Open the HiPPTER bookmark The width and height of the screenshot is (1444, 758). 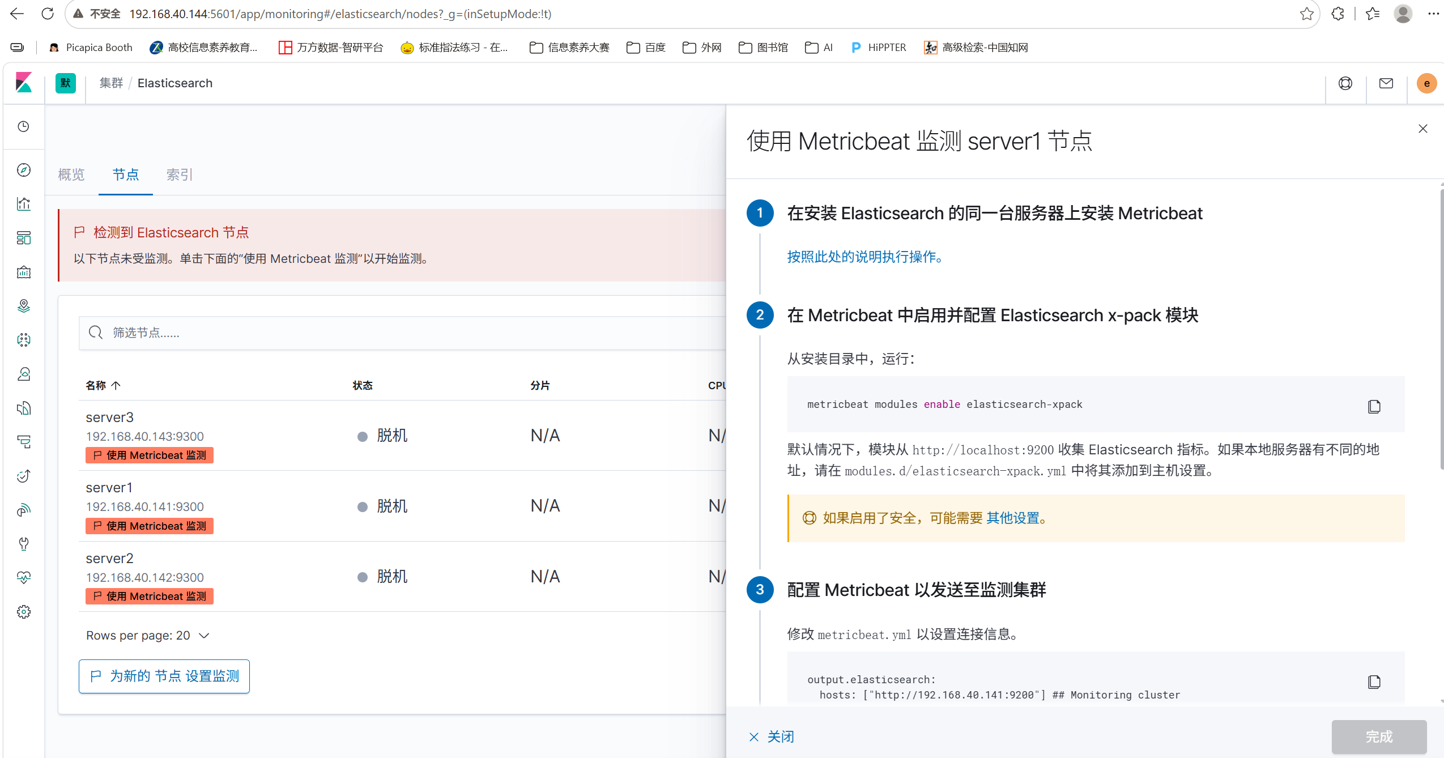point(879,48)
